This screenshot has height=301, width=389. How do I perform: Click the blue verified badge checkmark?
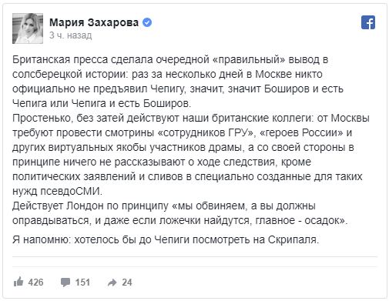coord(147,22)
